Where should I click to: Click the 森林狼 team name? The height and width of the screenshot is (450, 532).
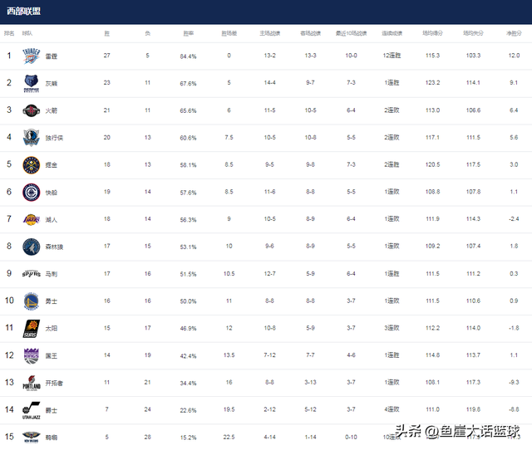[x=54, y=247]
